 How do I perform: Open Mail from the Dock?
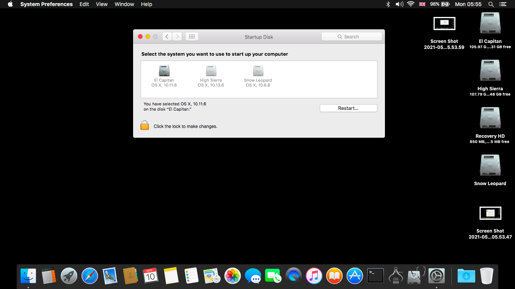click(110, 276)
